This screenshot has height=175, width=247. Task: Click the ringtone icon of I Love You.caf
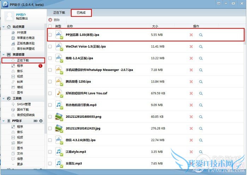(59, 93)
